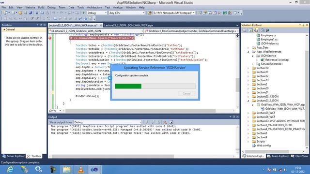Click the Save All toolbar icon
This screenshot has width=310, height=174.
coord(31,13)
